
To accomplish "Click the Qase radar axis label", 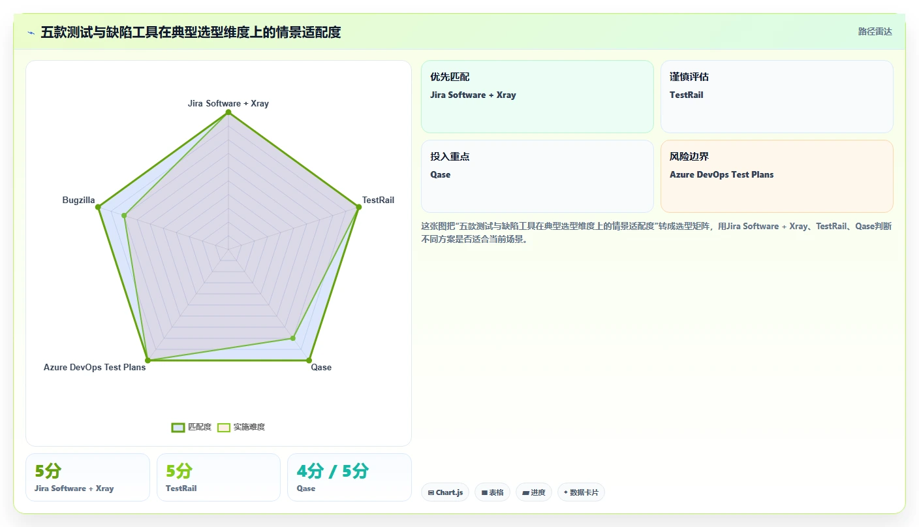I will [x=321, y=367].
